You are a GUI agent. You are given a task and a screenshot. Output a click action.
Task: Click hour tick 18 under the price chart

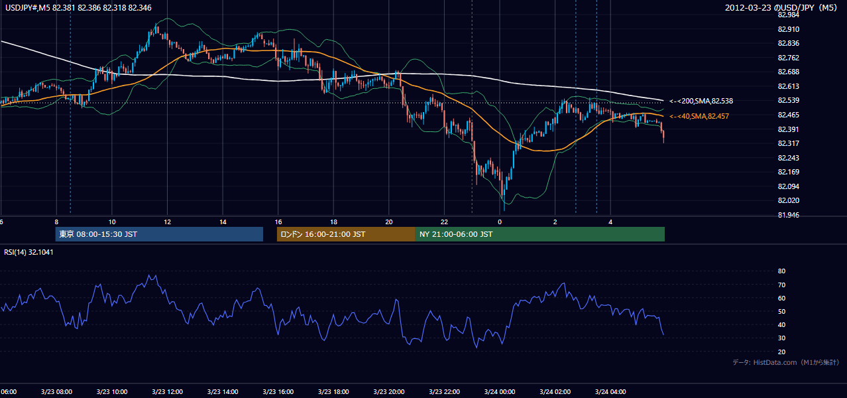(x=334, y=222)
